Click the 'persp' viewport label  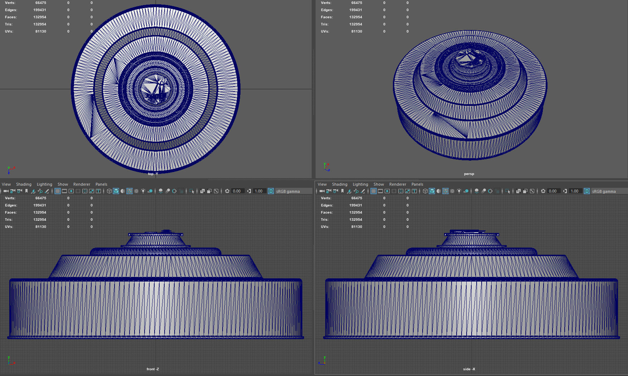pos(469,174)
